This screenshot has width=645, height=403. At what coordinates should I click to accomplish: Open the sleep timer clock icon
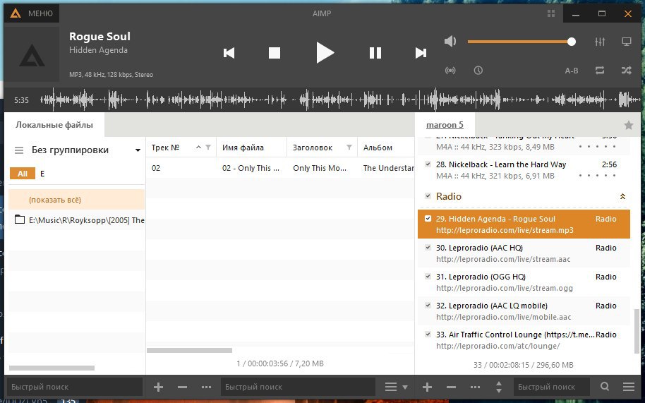coord(478,71)
